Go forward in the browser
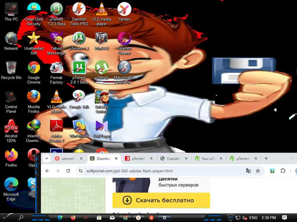Screen dimensions: 297x222 click(58, 171)
